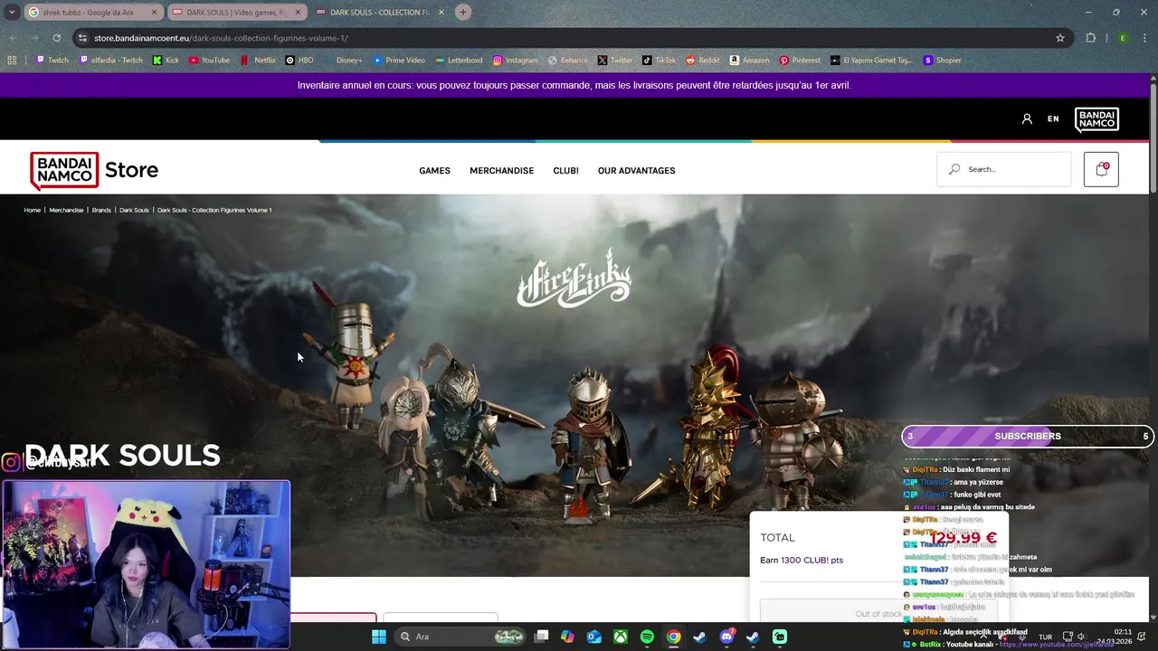Open Outlook from the taskbar
The height and width of the screenshot is (651, 1158).
593,637
